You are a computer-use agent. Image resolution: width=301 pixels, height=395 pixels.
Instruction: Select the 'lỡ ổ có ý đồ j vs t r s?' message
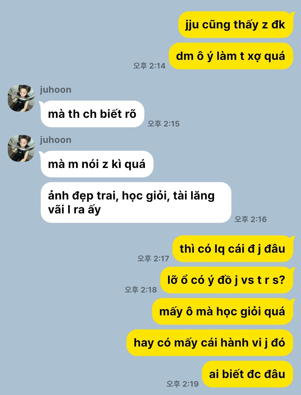(x=227, y=280)
